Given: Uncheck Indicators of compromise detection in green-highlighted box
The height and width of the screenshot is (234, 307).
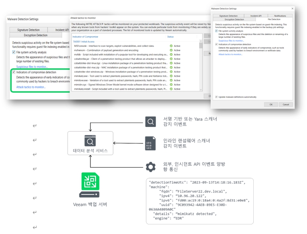Looking at the screenshot, I should [x=14, y=72].
